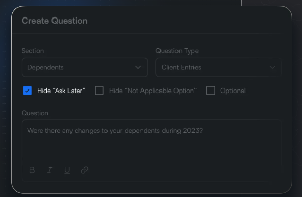Open the Question Type chevron arrow
302x197 pixels.
pos(272,67)
